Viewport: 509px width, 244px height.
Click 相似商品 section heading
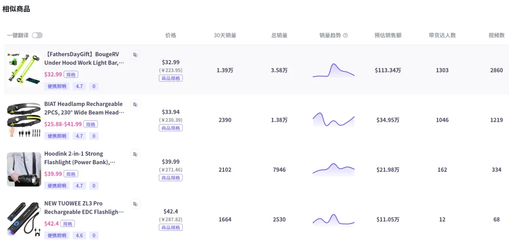click(x=16, y=9)
